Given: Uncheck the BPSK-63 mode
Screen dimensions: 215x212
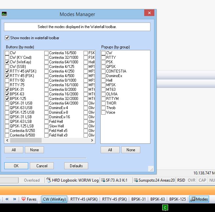Looking at the screenshot, I should [x=7, y=94].
